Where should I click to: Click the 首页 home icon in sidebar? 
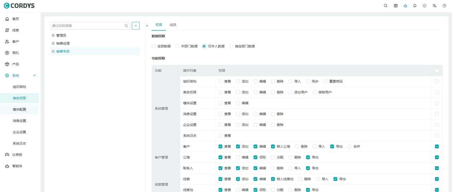pos(7,19)
